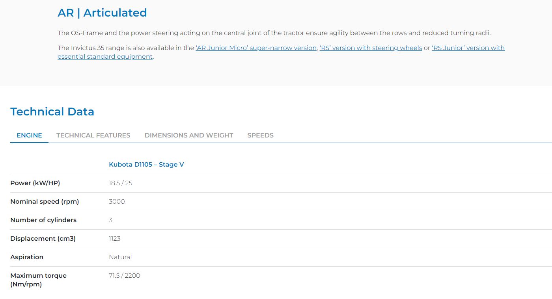Click the Natural aspiration value

click(x=120, y=257)
